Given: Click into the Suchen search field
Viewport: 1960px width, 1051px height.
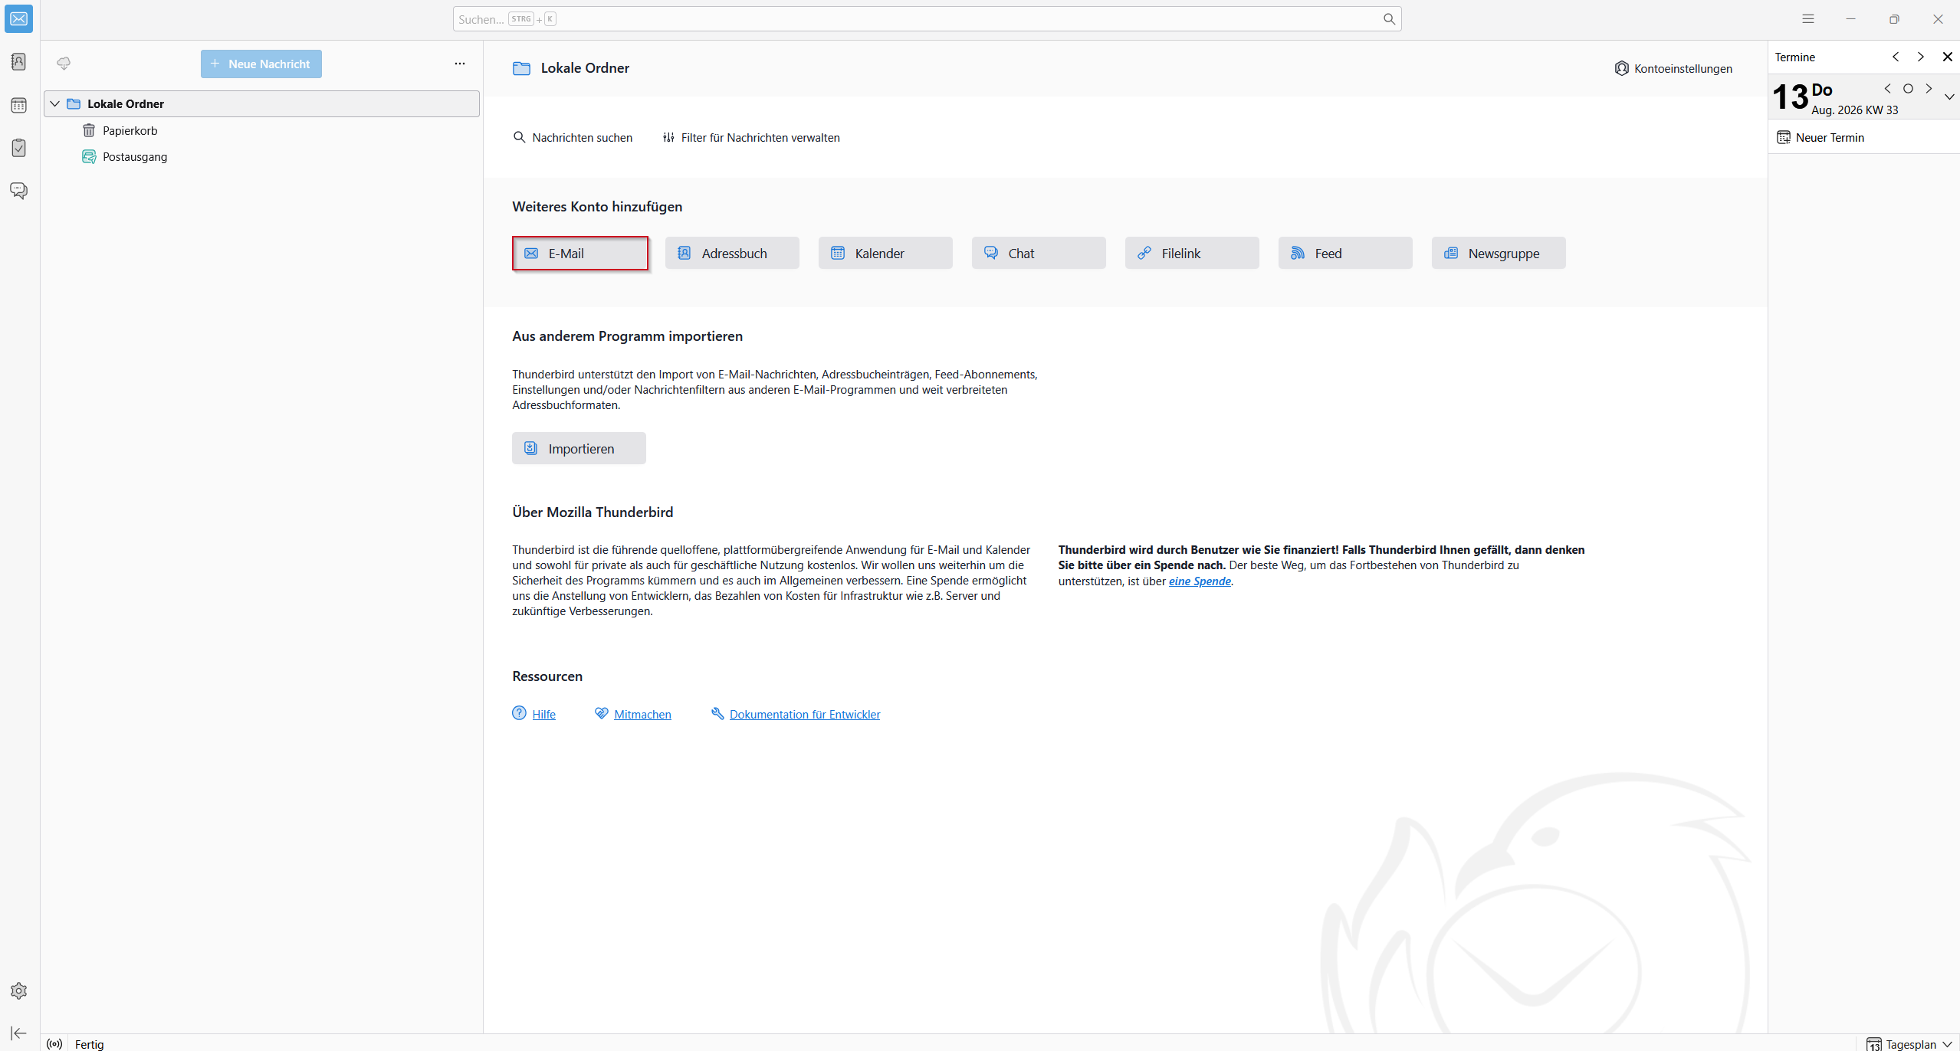Looking at the screenshot, I should pos(927,19).
